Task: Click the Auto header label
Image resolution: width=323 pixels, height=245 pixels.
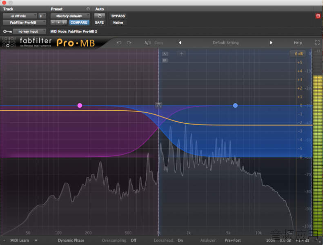Action: [x=100, y=9]
